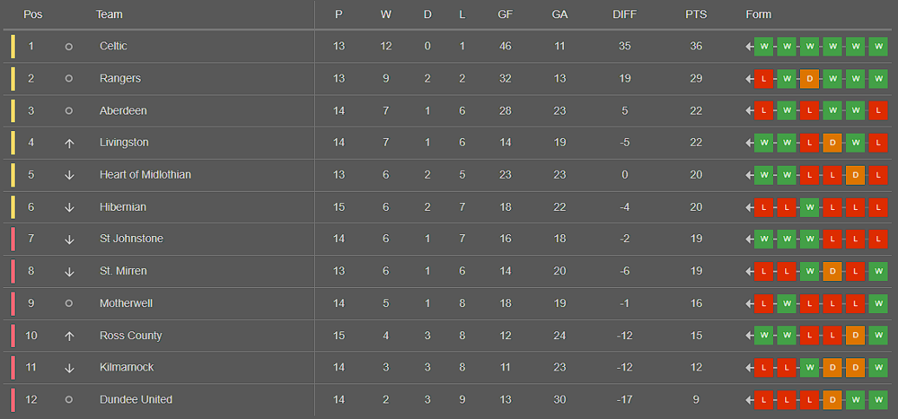Open the Aberdeen team link
Viewport: 898px width, 419px height.
[x=123, y=110]
